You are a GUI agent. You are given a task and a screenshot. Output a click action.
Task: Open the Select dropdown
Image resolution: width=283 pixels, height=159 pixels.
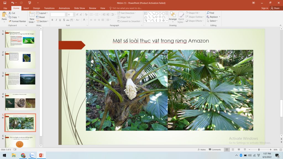(212, 21)
